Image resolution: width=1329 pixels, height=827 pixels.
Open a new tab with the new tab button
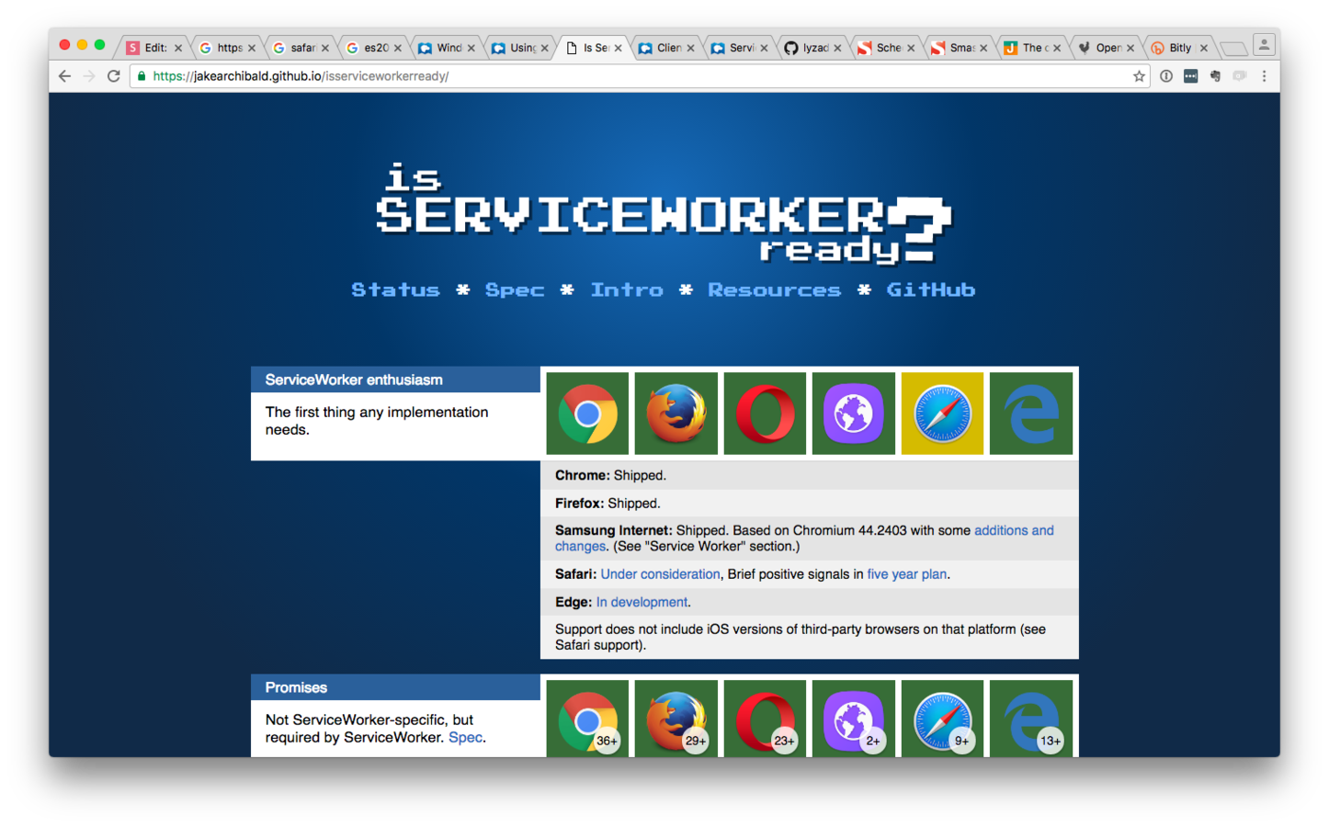[x=1233, y=49]
